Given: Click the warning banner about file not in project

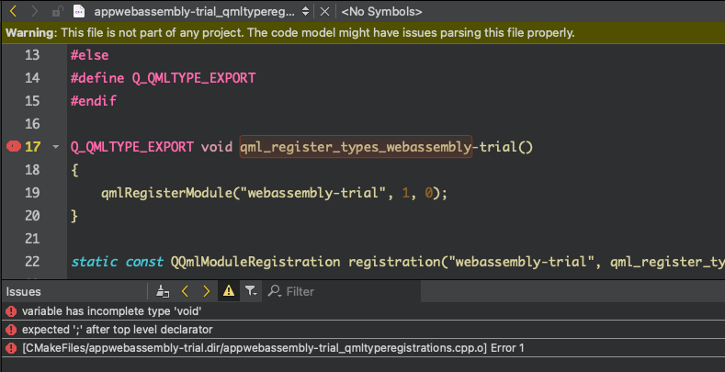Looking at the screenshot, I should click(362, 33).
